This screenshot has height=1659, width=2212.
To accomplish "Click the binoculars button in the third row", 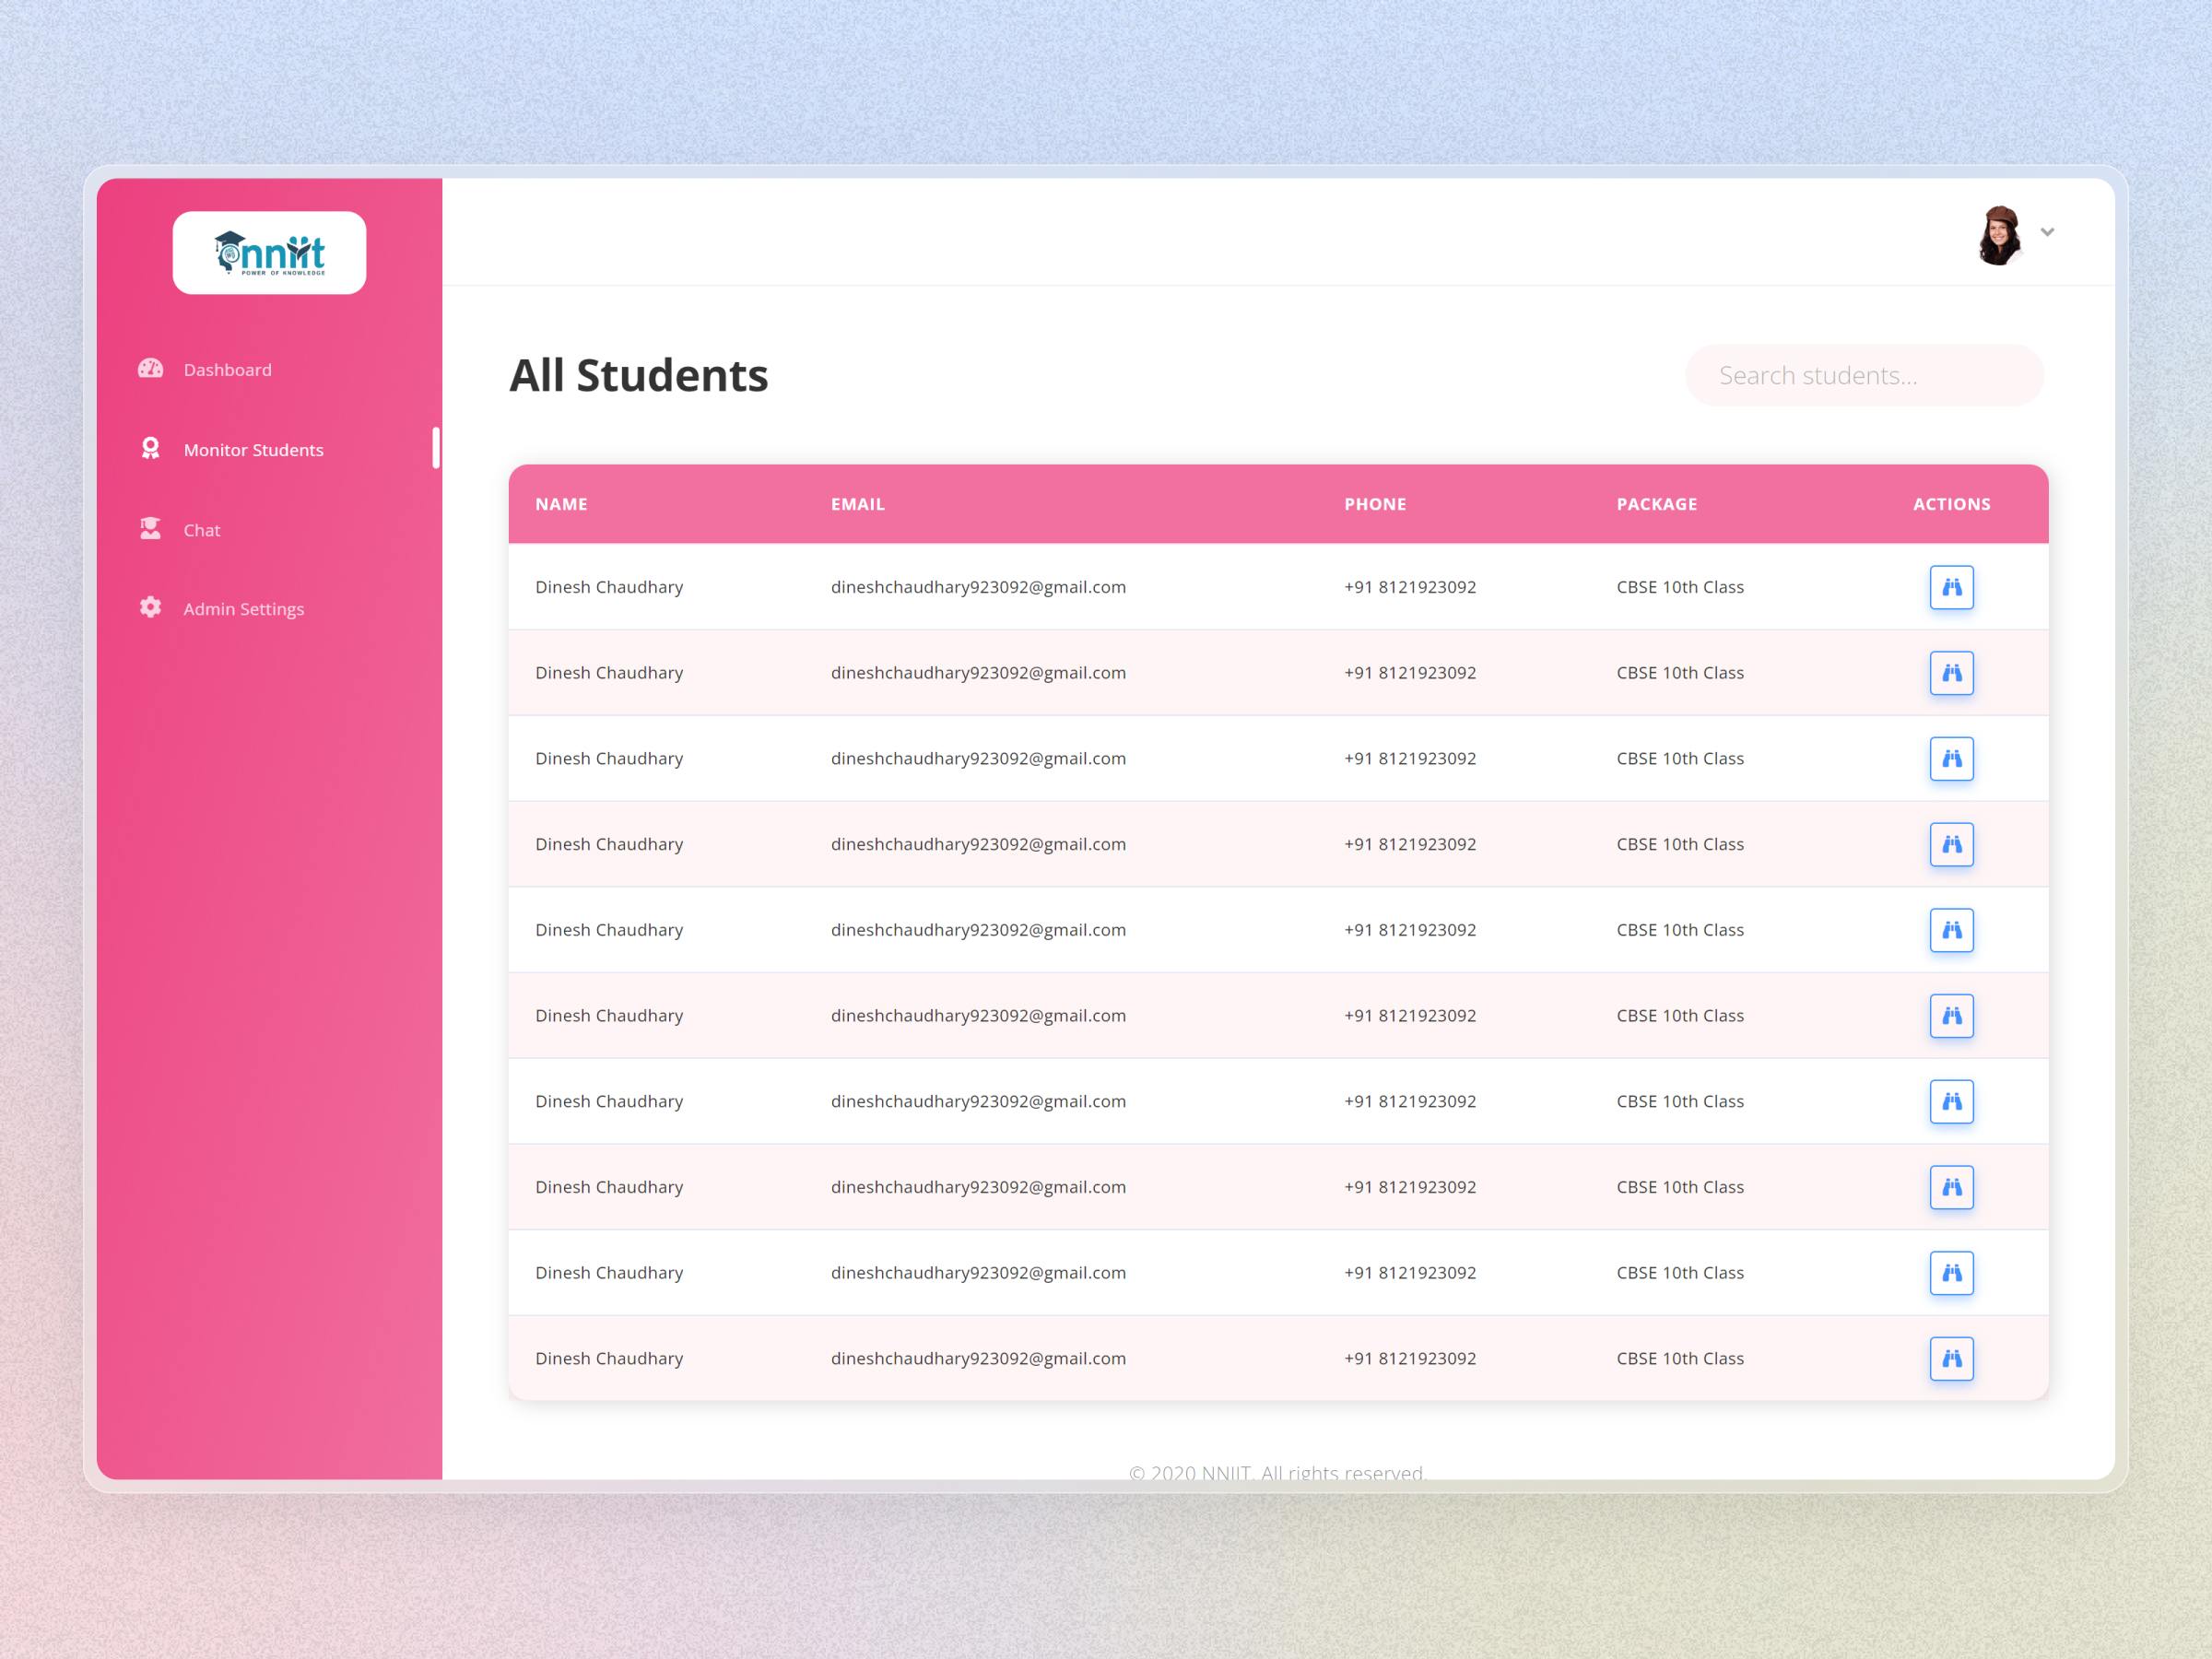I will [x=1951, y=758].
